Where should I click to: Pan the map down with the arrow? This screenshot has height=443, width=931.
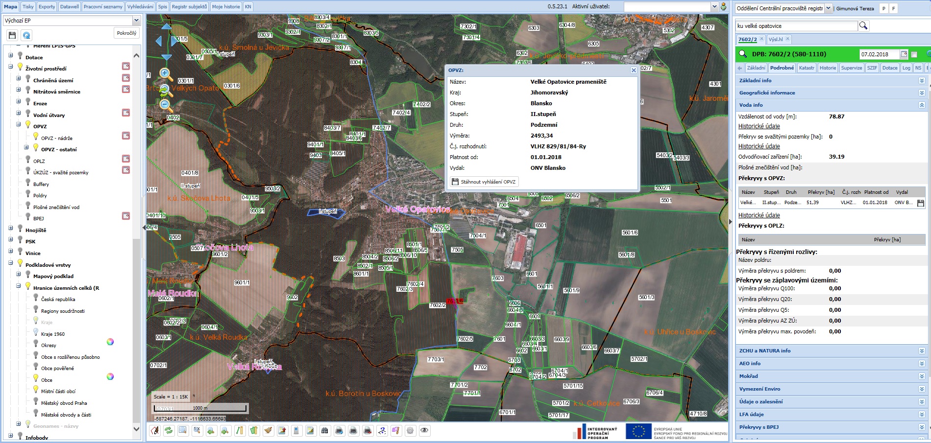167,57
